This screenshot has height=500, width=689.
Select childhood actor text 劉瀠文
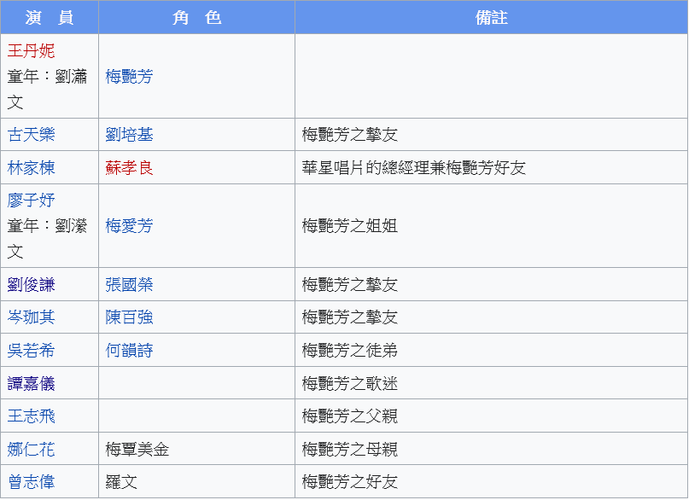pyautogui.click(x=48, y=238)
